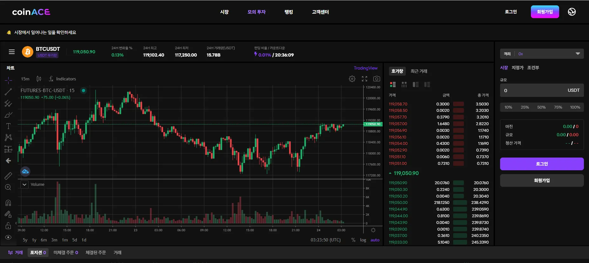
Task: Enter fullscreen chart mode
Action: (x=365, y=79)
